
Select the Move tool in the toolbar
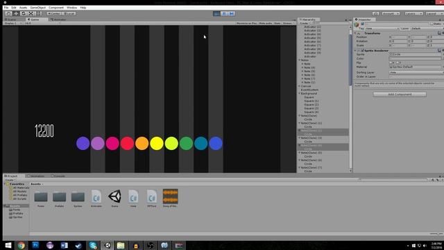tap(16, 13)
